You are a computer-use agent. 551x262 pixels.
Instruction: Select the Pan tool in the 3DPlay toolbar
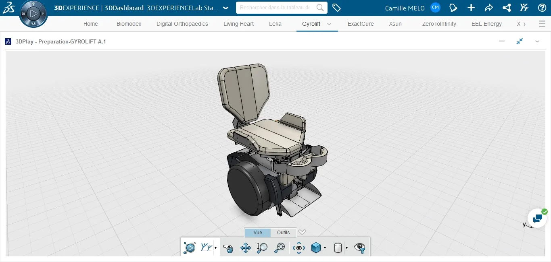pyautogui.click(x=228, y=248)
